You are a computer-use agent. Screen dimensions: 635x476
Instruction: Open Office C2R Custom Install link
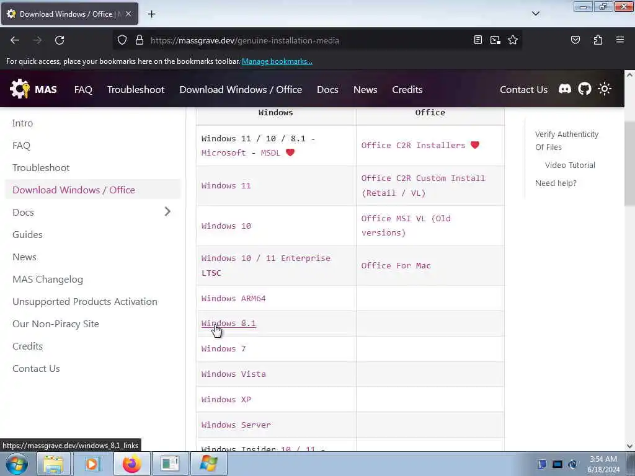(x=423, y=185)
